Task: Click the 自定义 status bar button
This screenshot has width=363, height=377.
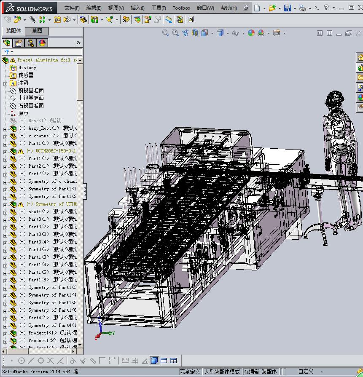Action: coord(306,372)
